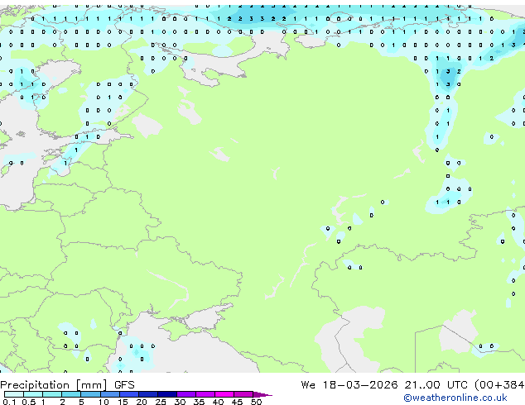This screenshot has height=405, width=525.
Task: Click the legend swatch between 0.5 and 1
Action: tap(33, 394)
